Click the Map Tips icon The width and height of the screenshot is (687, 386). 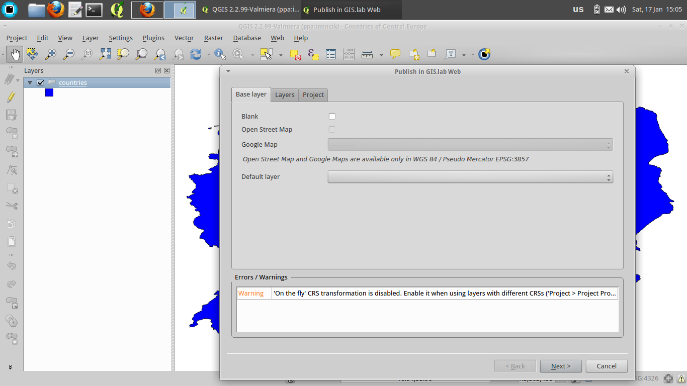point(395,54)
